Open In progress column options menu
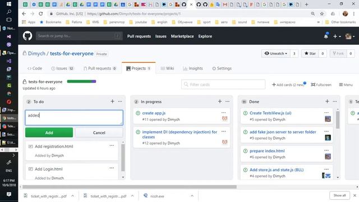 click(227, 101)
